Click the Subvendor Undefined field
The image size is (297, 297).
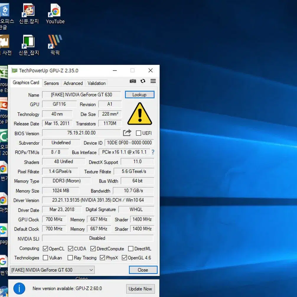(61, 143)
